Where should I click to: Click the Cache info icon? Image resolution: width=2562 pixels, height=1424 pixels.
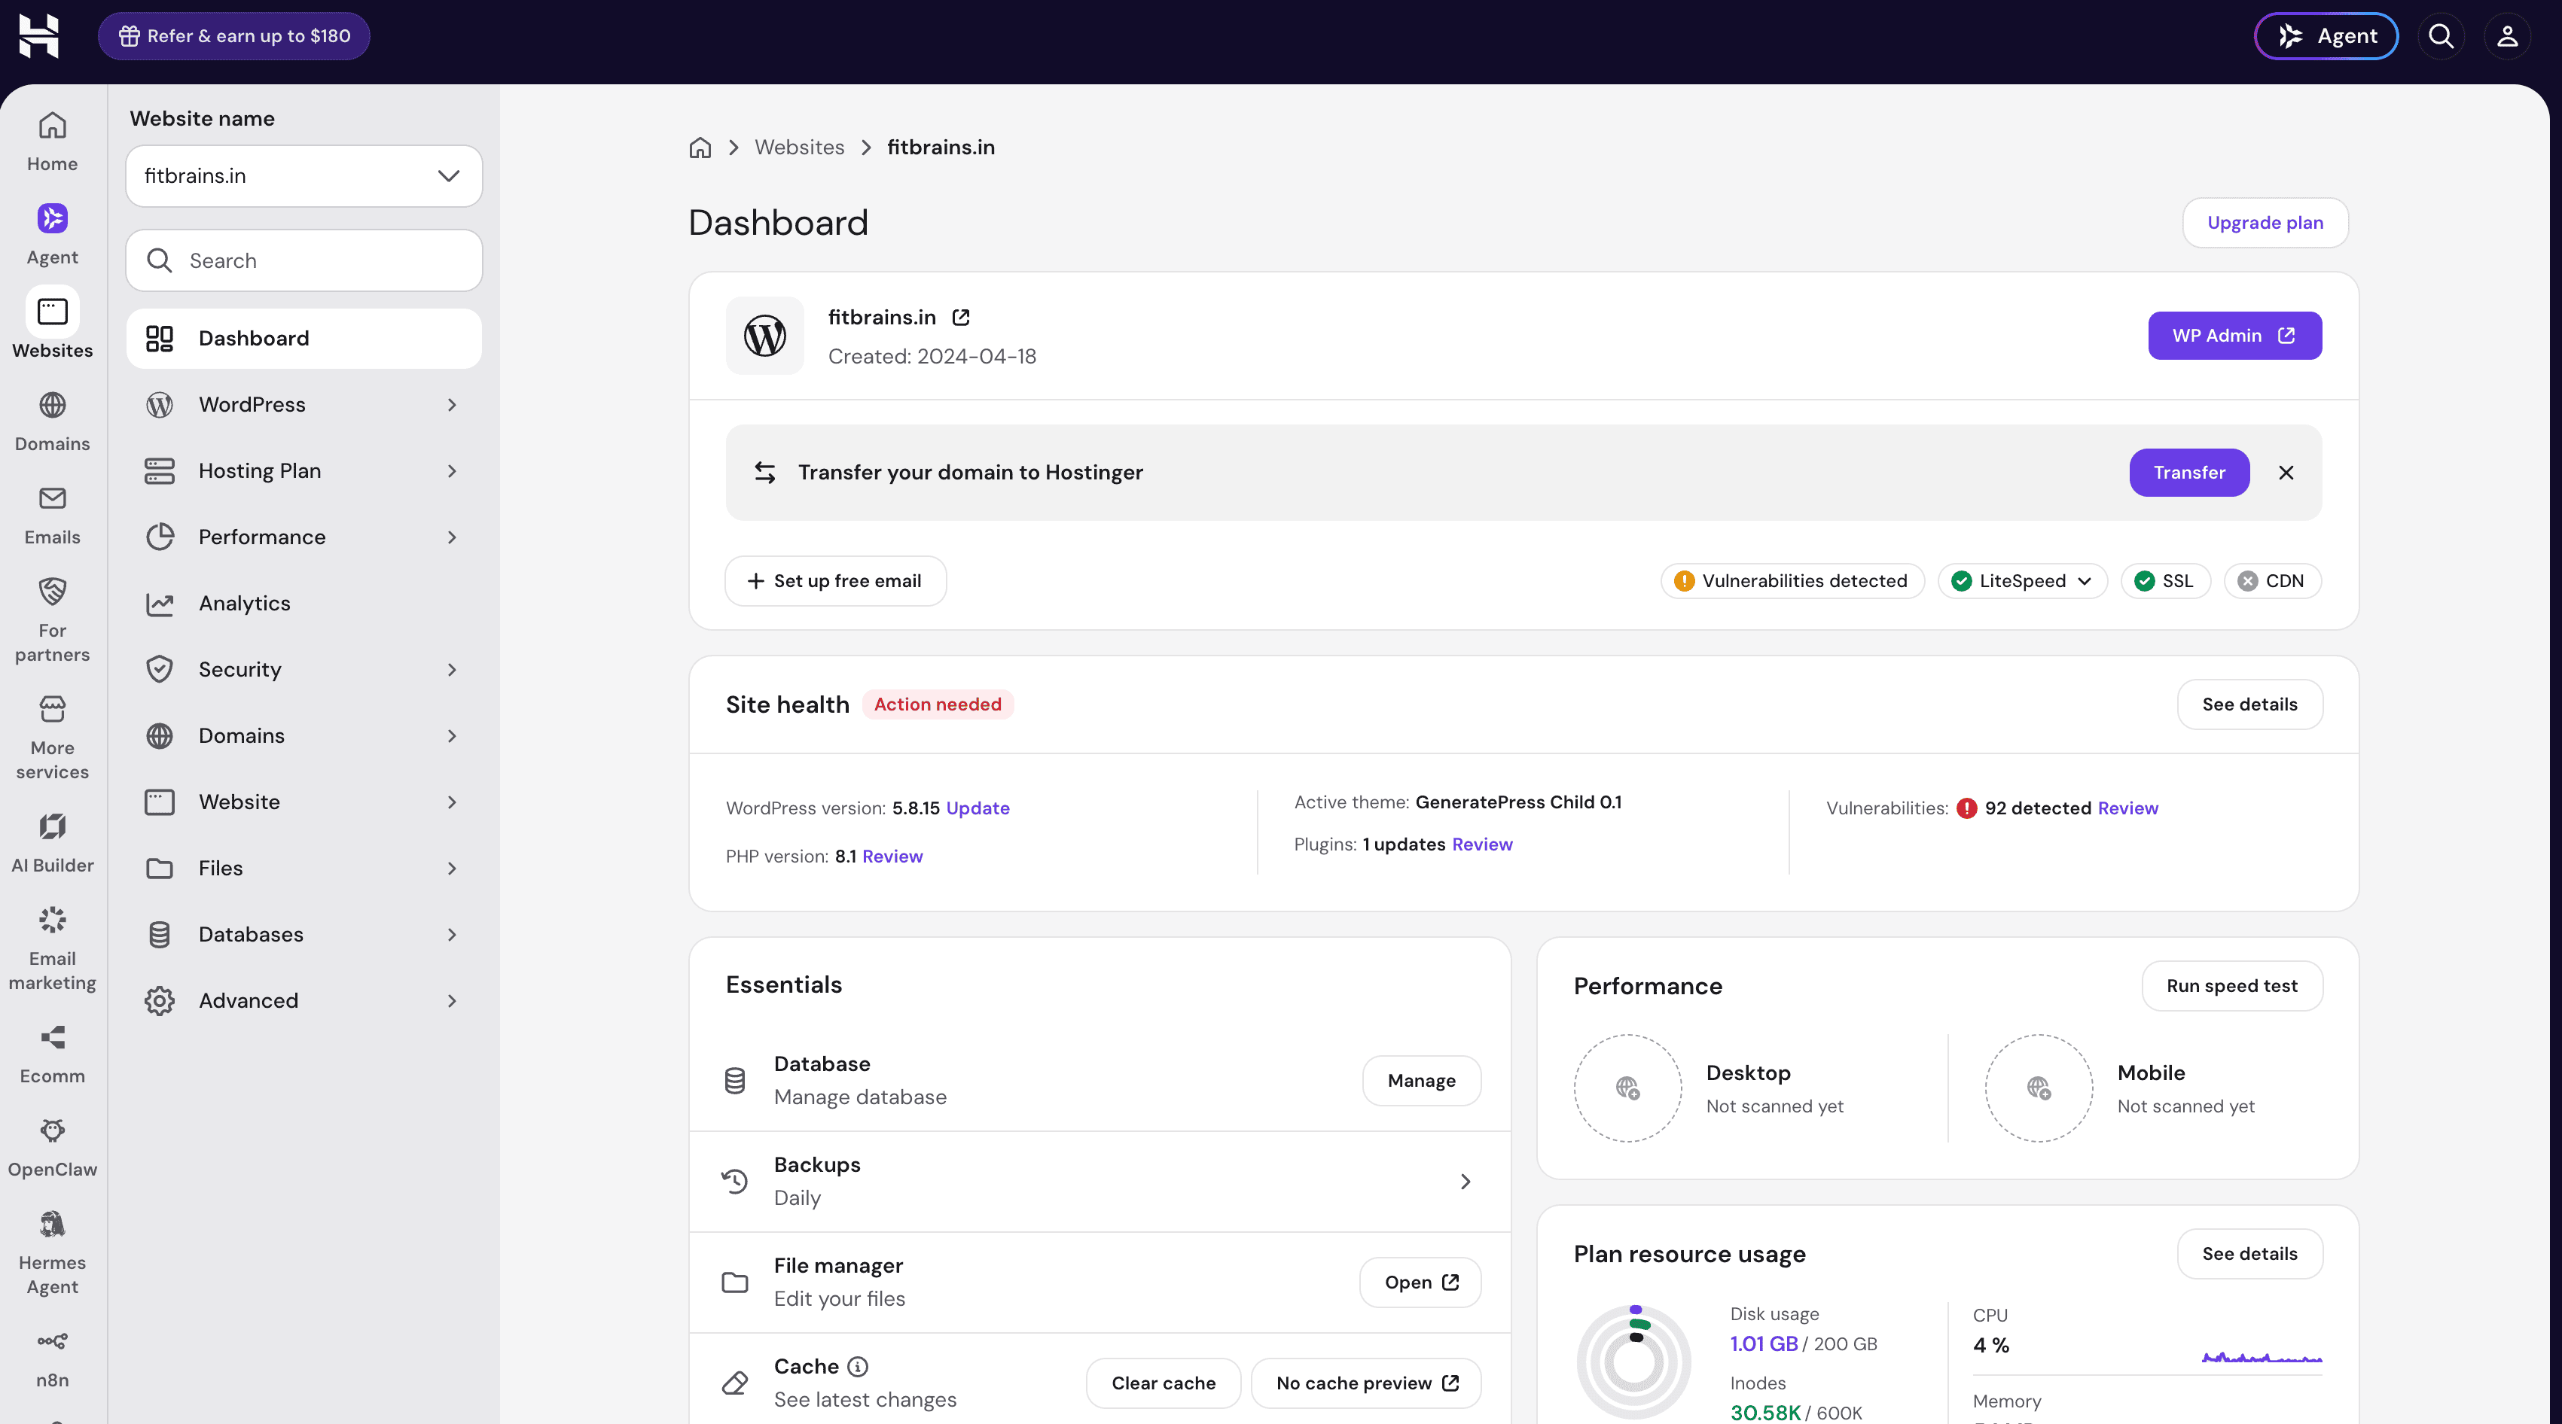857,1366
